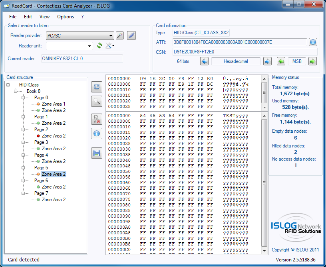Click the CSN value field

(245, 52)
